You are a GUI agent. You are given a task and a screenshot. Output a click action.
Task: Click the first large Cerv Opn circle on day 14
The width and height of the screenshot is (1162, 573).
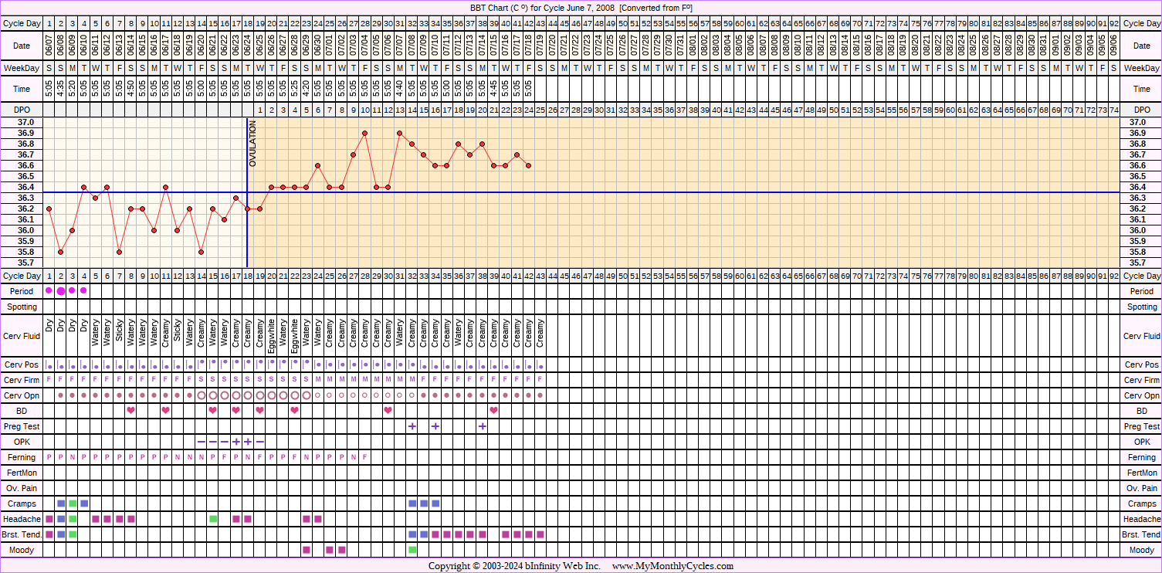point(202,395)
